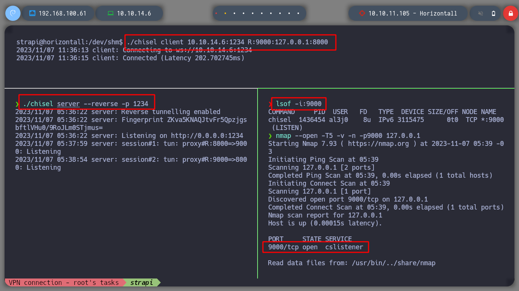Click the 9000/tcp open cslistener result
This screenshot has width=519, height=291.
[316, 247]
